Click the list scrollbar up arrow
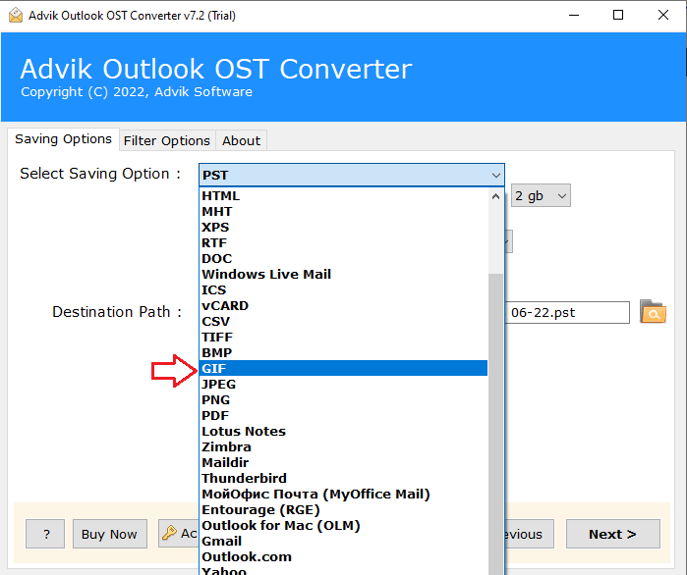Image resolution: width=687 pixels, height=575 pixels. (x=496, y=196)
